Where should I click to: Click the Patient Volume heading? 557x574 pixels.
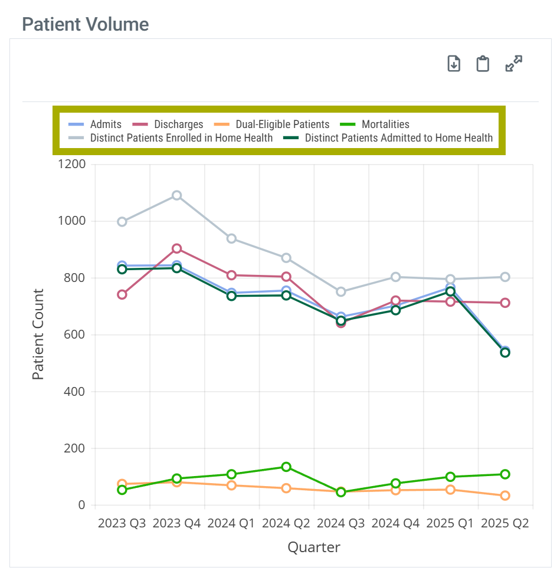[x=85, y=24]
